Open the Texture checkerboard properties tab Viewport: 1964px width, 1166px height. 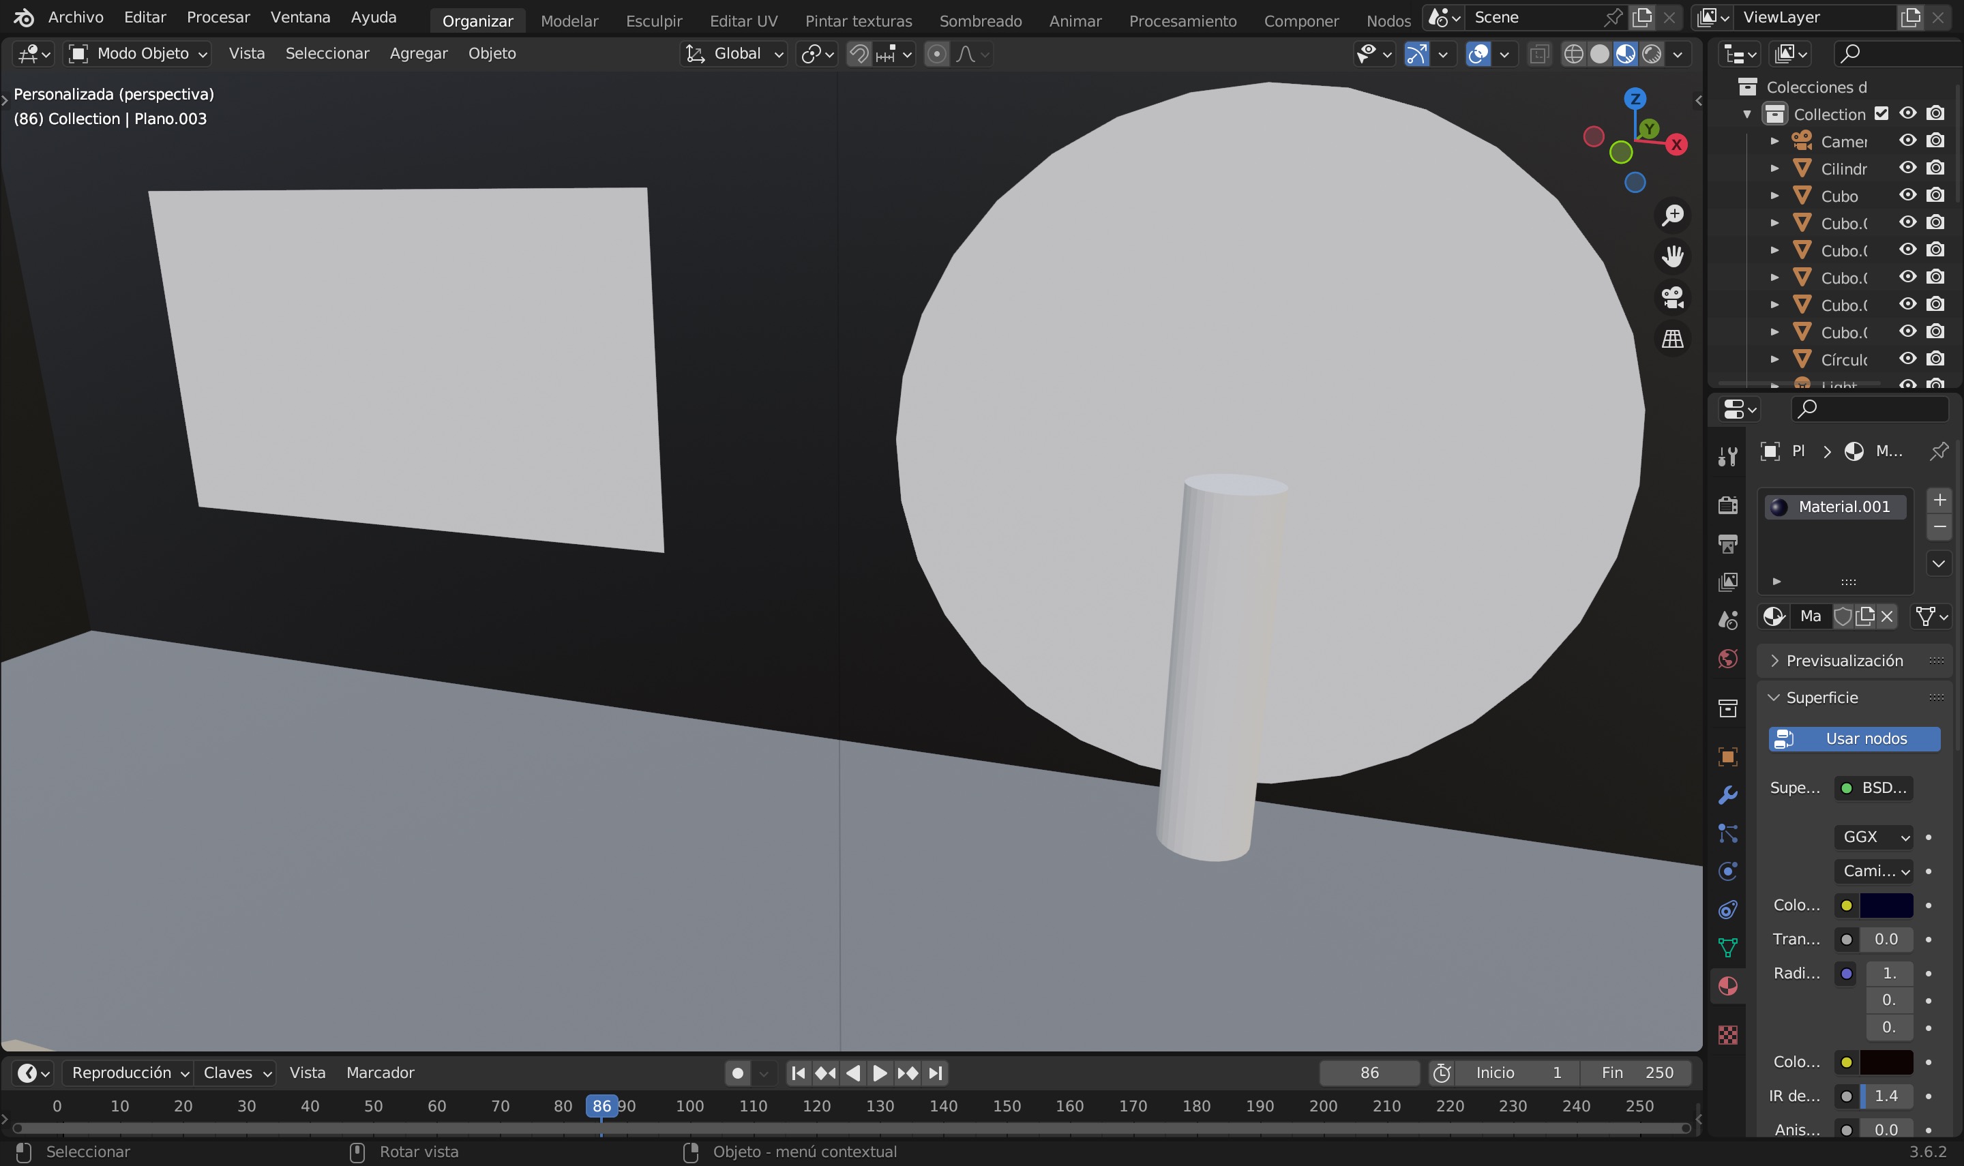pos(1727,1035)
